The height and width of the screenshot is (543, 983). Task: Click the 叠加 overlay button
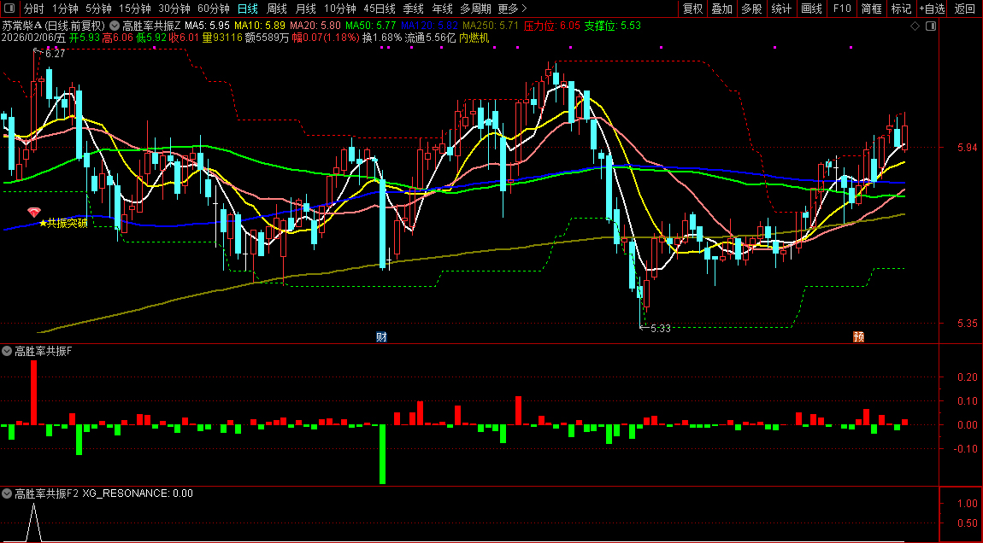click(x=722, y=9)
